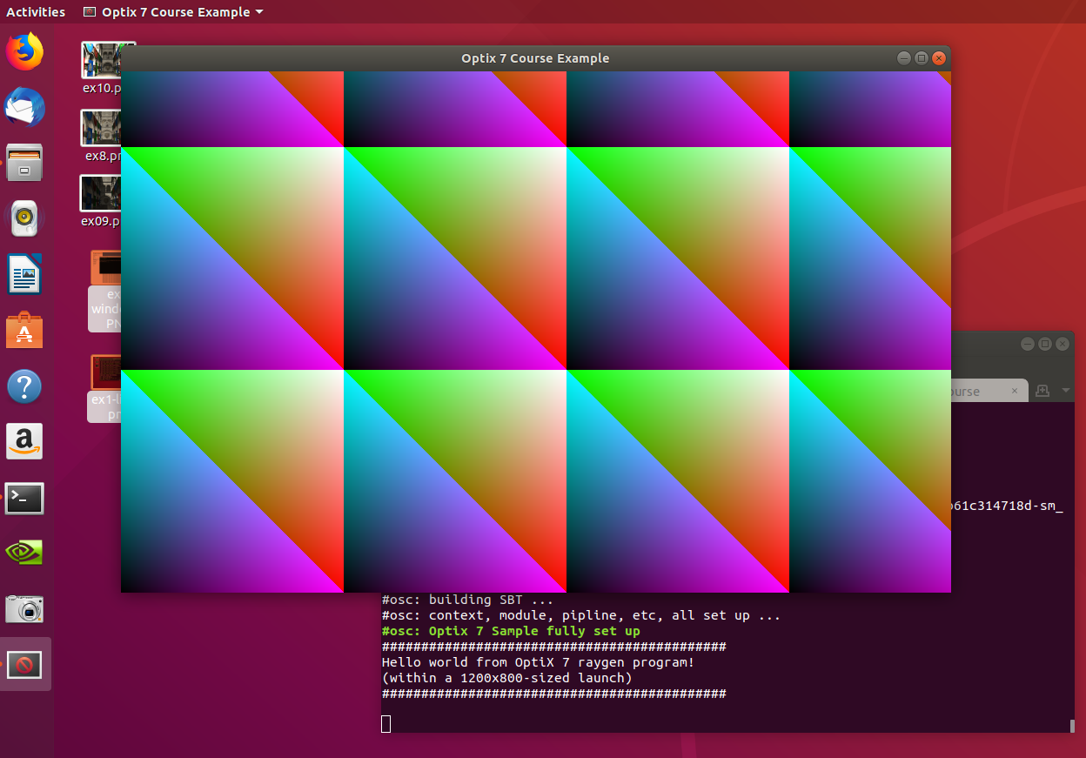Close the 'ourse' terminal tab

click(1014, 391)
